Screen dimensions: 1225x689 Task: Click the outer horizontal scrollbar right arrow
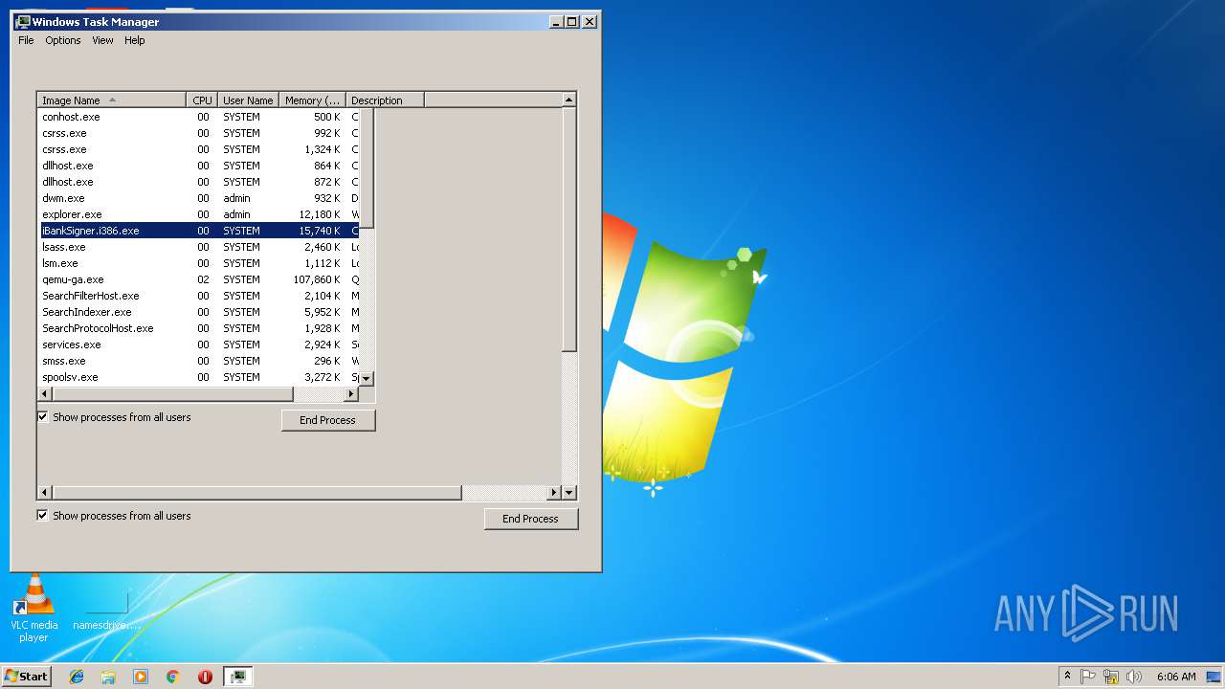click(553, 493)
